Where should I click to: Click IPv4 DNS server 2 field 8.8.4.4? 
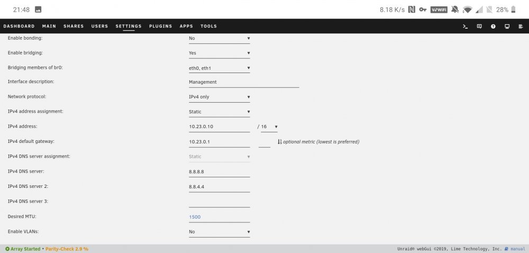(x=220, y=187)
